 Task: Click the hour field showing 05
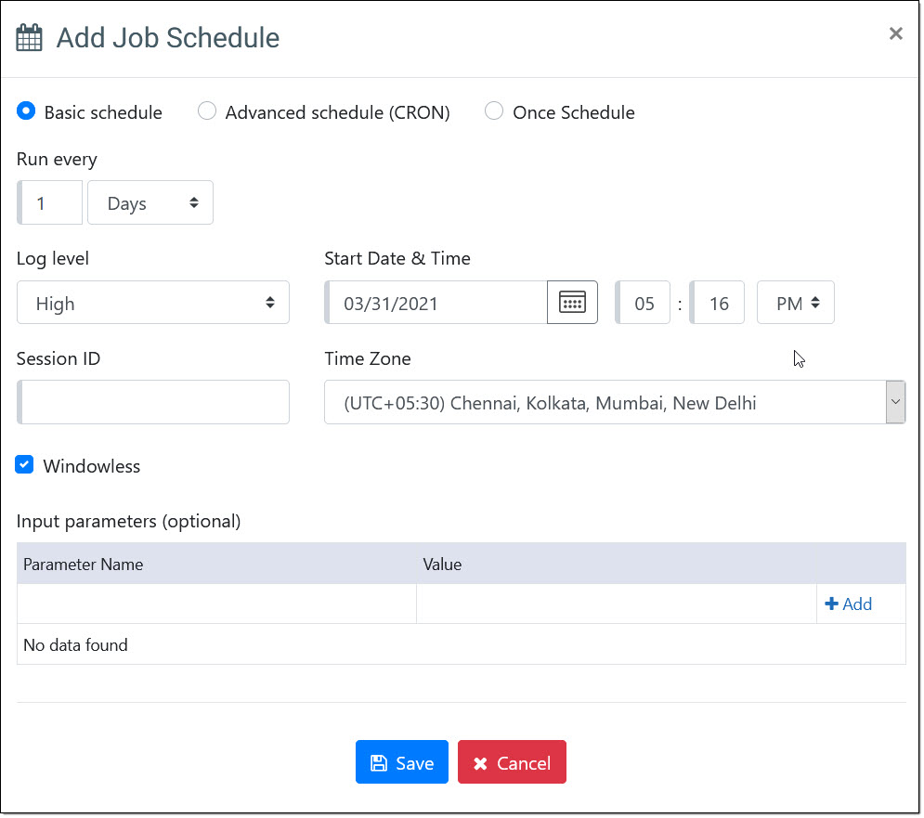(643, 303)
